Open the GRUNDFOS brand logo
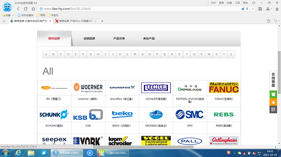Viewport: 281px width, 157px height. (122, 88)
